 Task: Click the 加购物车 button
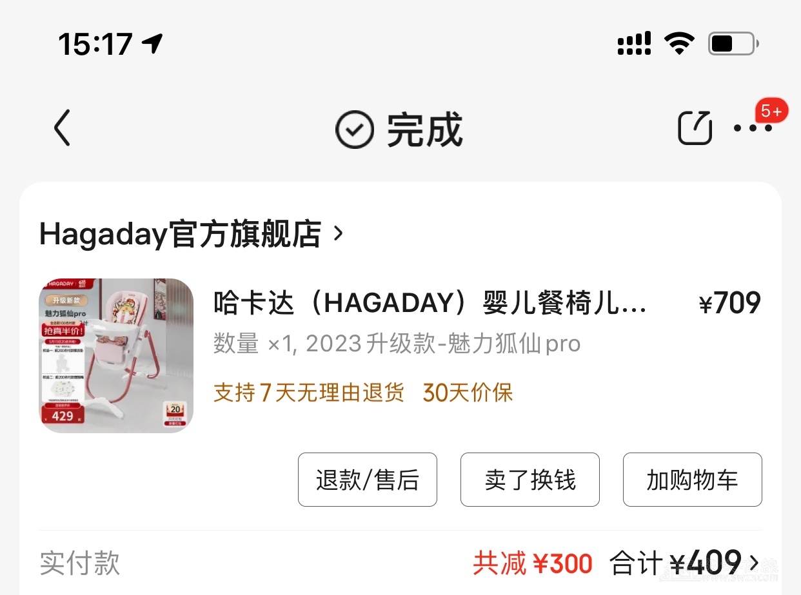click(693, 480)
